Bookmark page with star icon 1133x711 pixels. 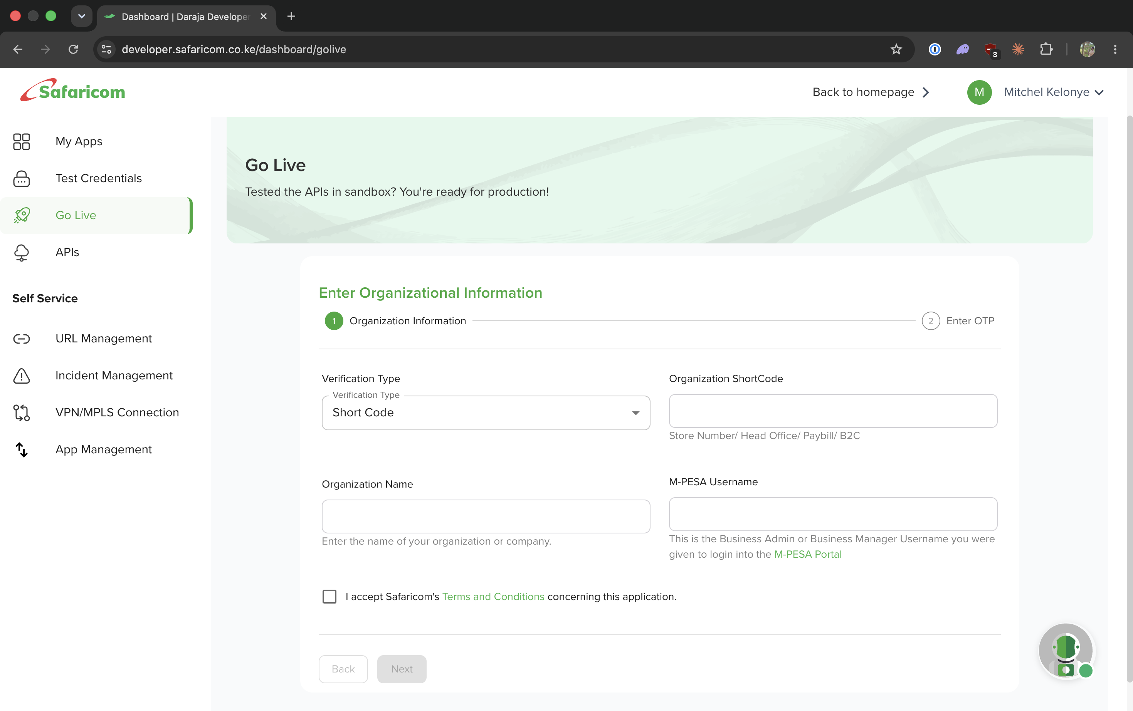coord(896,49)
